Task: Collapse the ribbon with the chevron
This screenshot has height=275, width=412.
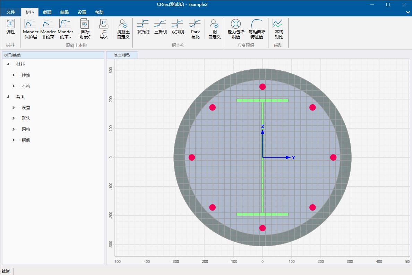Action: [x=408, y=12]
